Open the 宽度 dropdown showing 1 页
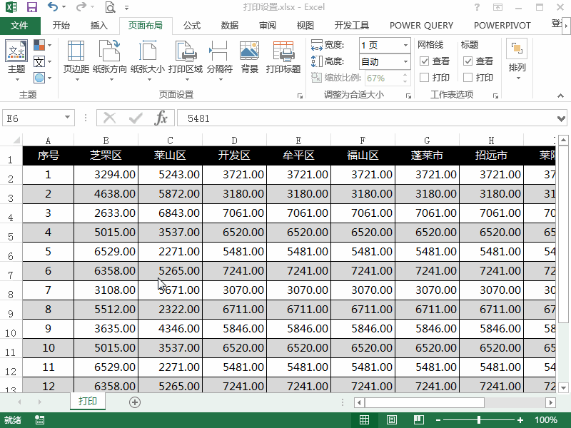 [x=405, y=44]
